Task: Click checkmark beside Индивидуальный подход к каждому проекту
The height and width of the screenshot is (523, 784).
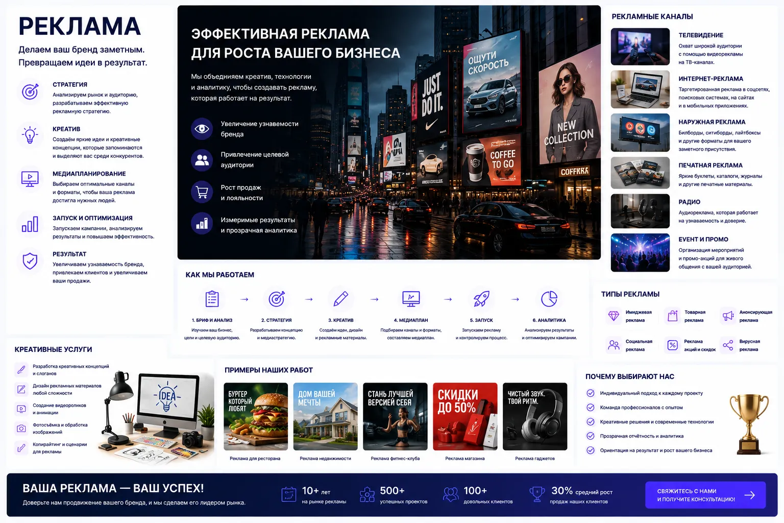Action: pyautogui.click(x=591, y=393)
